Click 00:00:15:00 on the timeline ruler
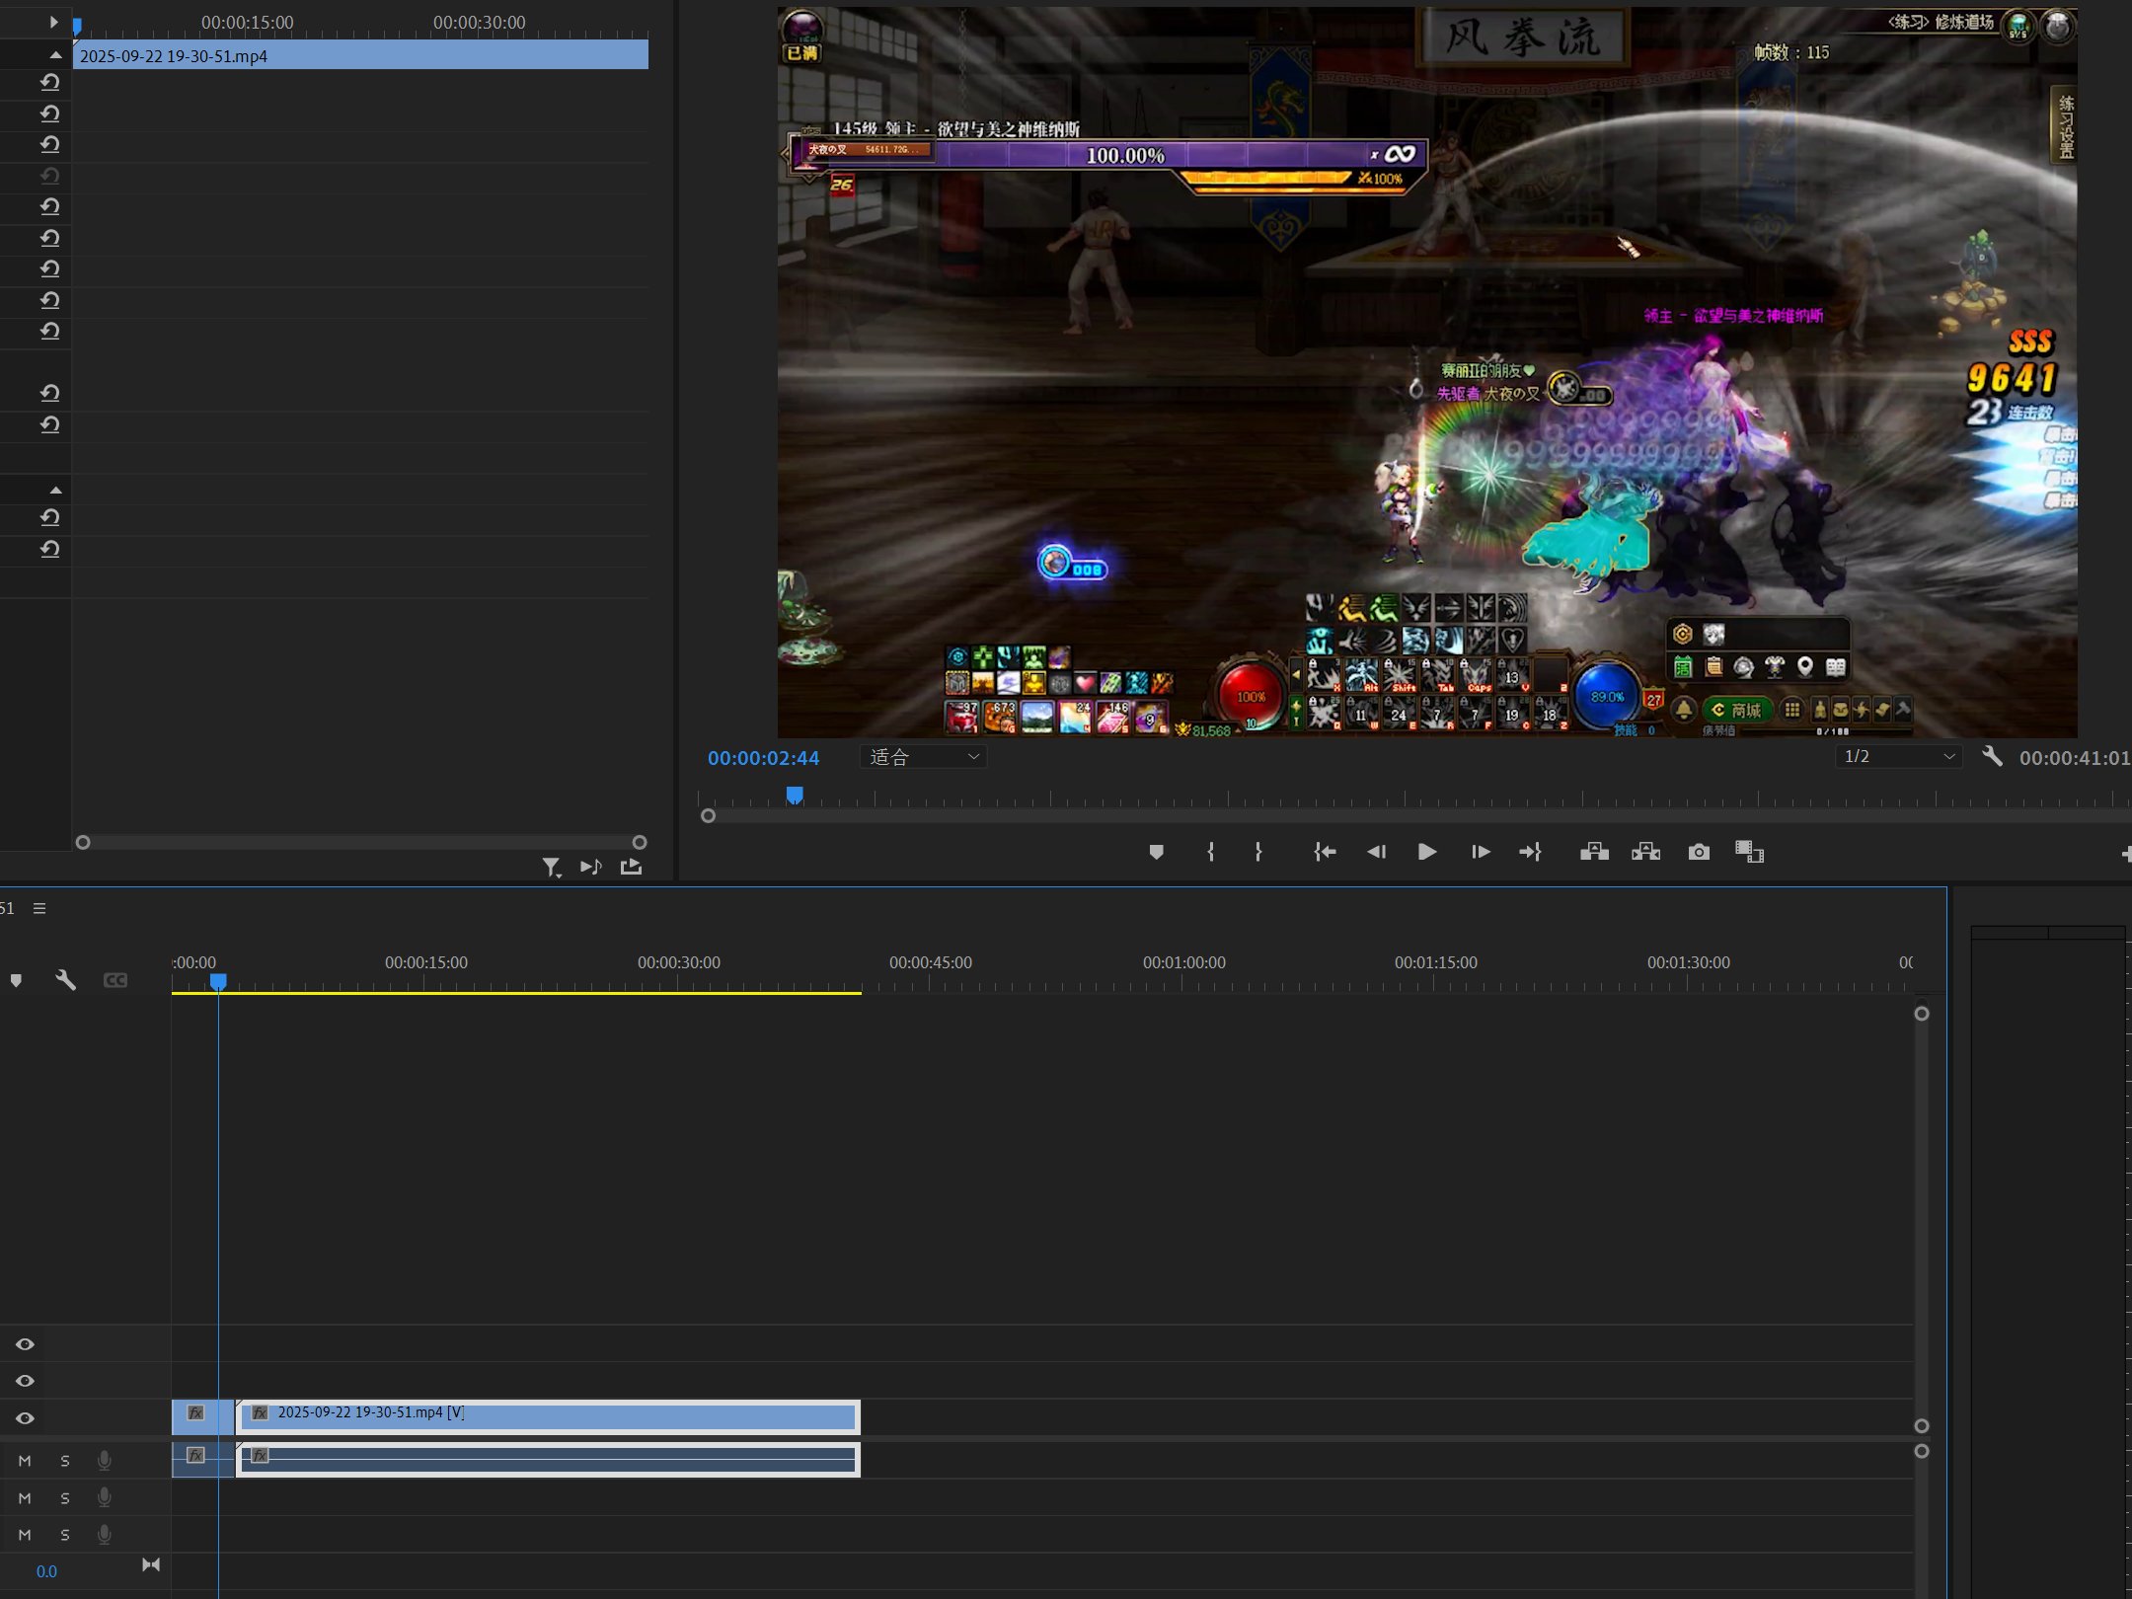Image resolution: width=2132 pixels, height=1599 pixels. coord(426,962)
